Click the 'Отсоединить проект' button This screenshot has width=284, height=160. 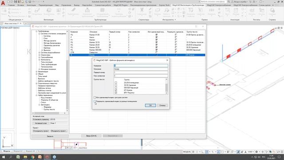[41, 131]
